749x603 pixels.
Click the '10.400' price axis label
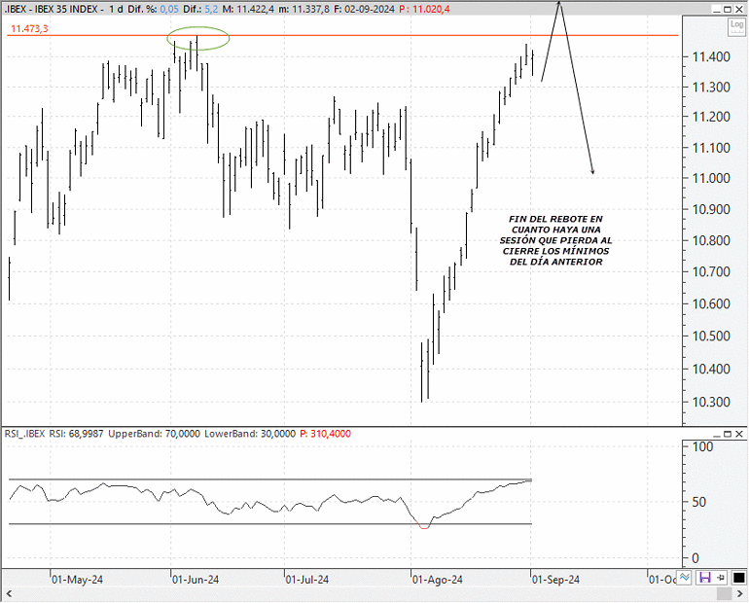click(711, 369)
